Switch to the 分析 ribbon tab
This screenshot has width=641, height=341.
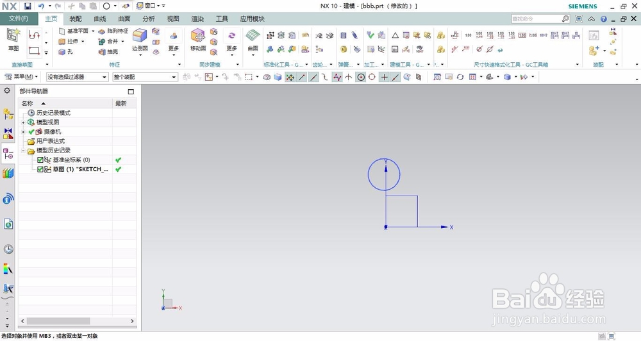[x=149, y=19]
